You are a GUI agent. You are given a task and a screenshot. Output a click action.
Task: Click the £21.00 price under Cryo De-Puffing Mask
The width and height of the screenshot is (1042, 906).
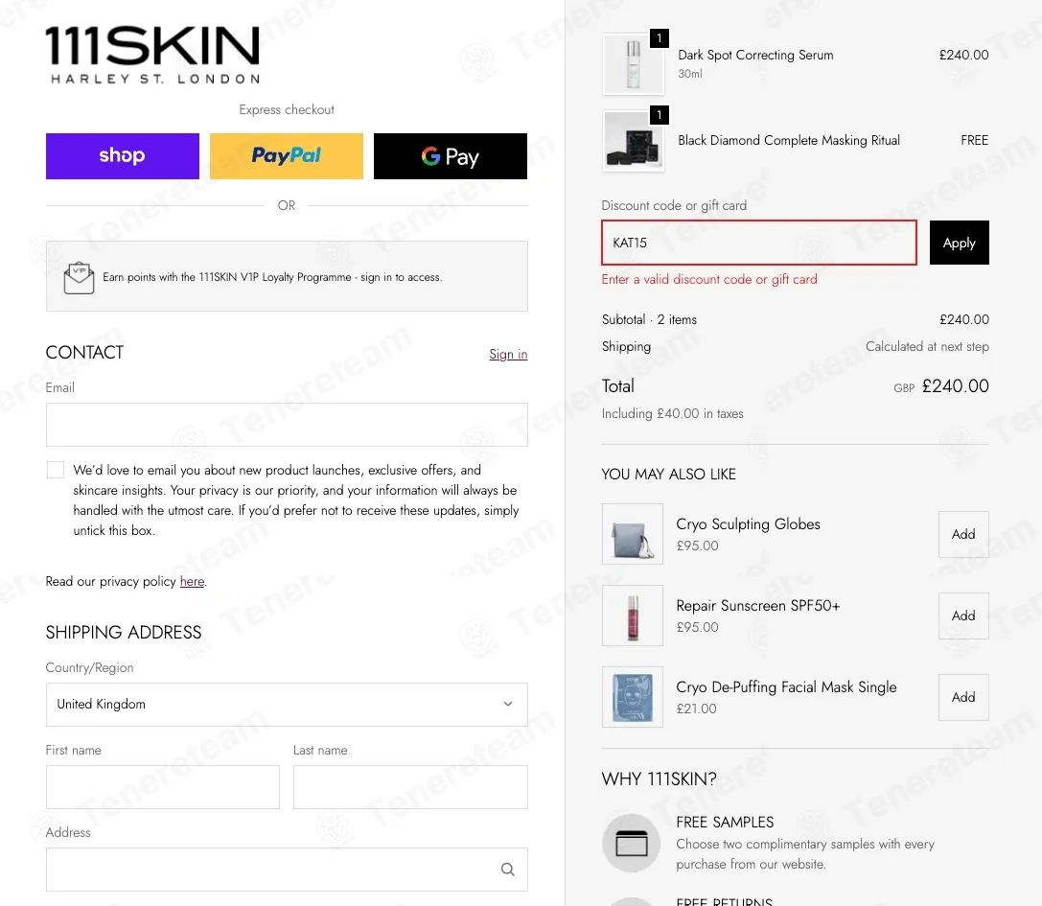pyautogui.click(x=697, y=709)
